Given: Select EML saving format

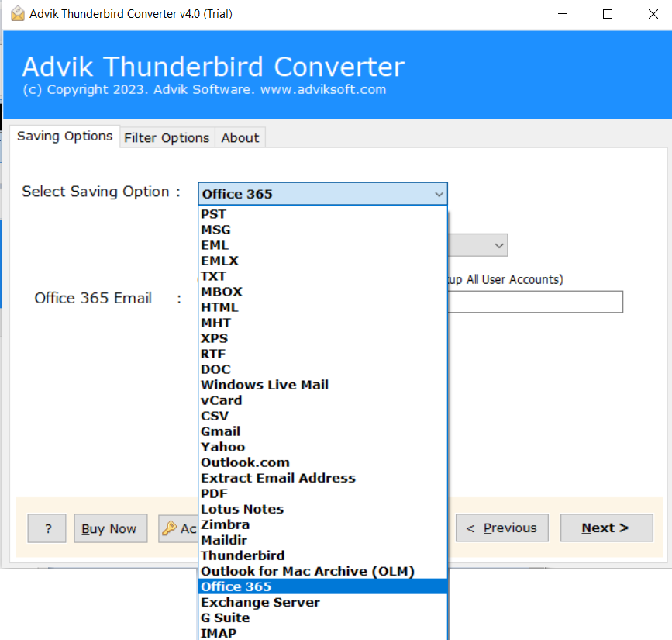Looking at the screenshot, I should click(x=322, y=245).
